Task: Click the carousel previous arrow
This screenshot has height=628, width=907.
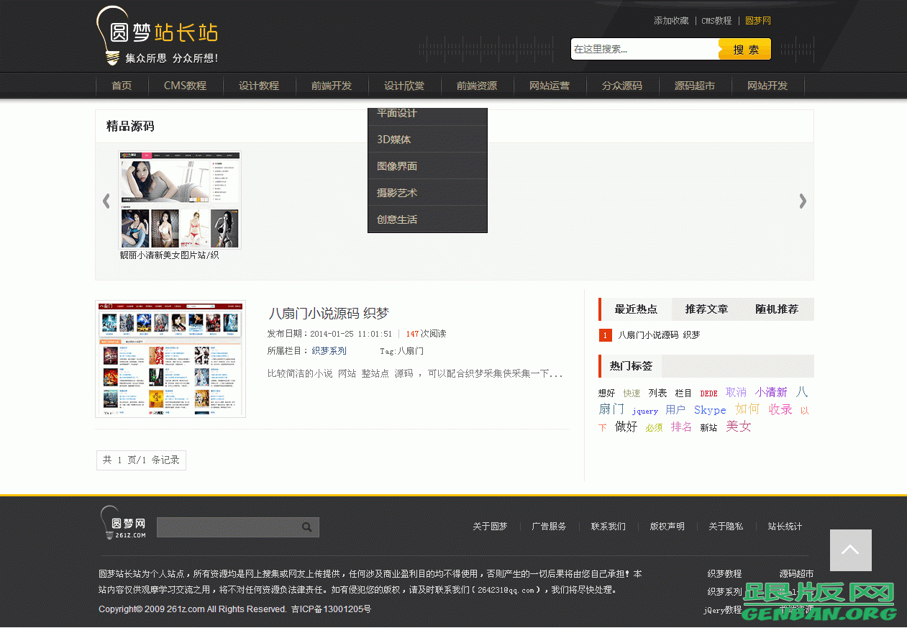Action: [106, 201]
